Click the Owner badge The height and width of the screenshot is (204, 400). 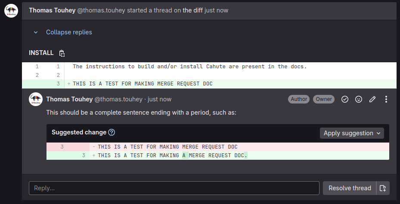pyautogui.click(x=324, y=99)
